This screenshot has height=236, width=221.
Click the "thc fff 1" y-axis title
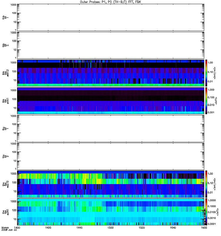pyautogui.click(x=5, y=129)
